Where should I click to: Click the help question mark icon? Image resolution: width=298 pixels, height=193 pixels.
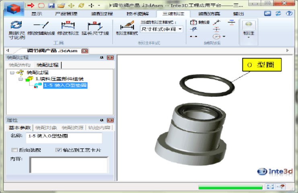[289, 14]
